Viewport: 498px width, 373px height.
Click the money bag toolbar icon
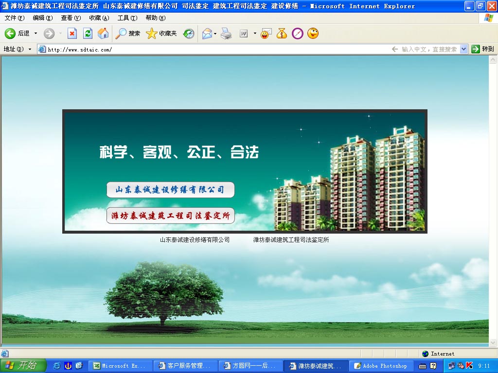[282, 34]
